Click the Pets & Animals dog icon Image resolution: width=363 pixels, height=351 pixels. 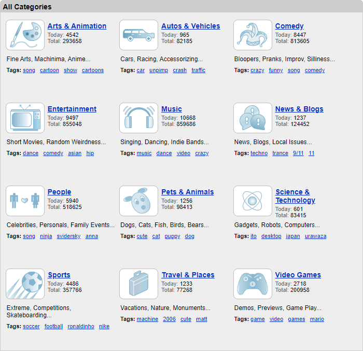(x=138, y=201)
